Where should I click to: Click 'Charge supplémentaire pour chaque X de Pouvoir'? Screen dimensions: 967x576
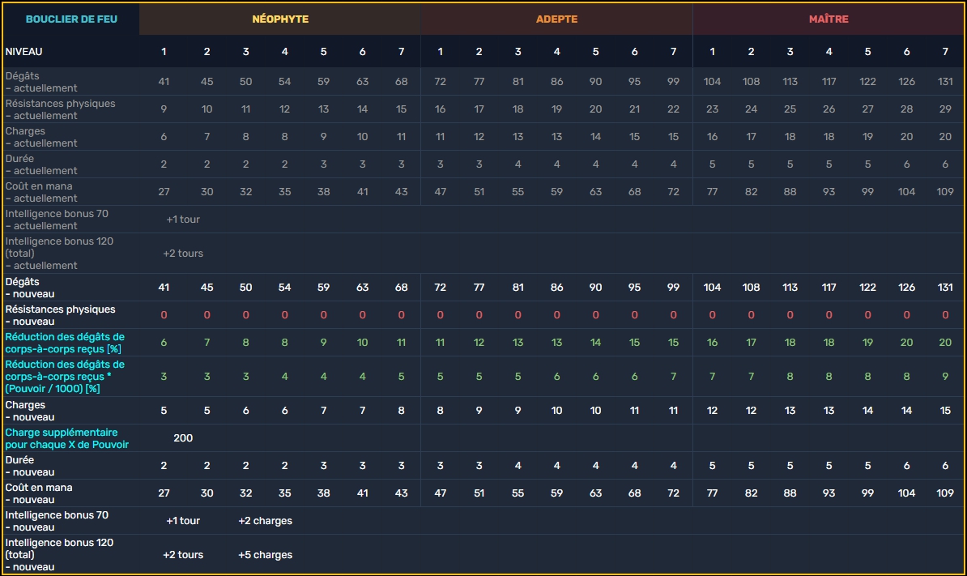[66, 438]
